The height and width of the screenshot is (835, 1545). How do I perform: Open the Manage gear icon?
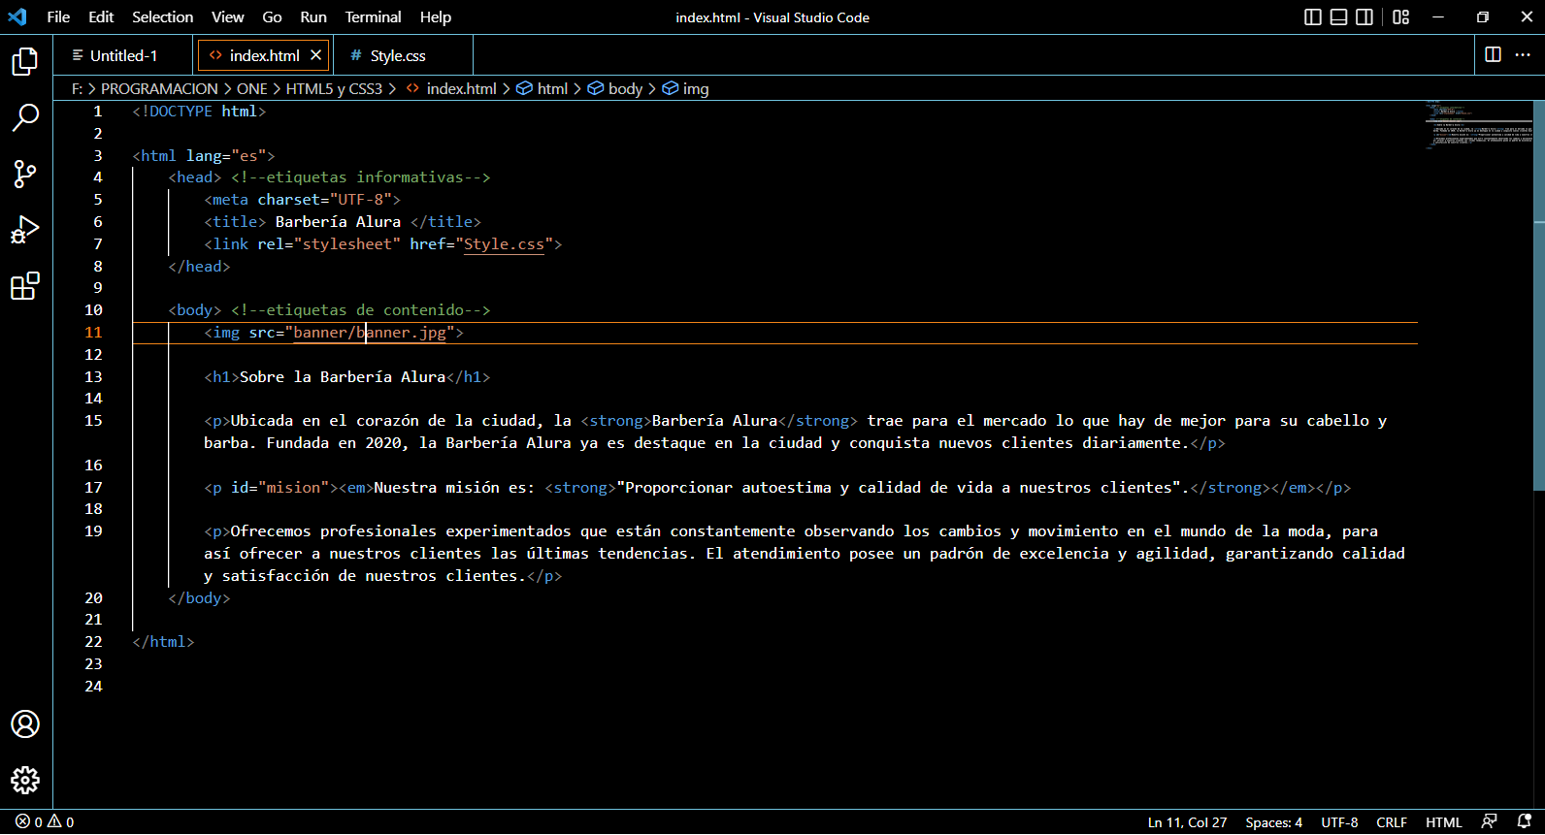click(25, 781)
